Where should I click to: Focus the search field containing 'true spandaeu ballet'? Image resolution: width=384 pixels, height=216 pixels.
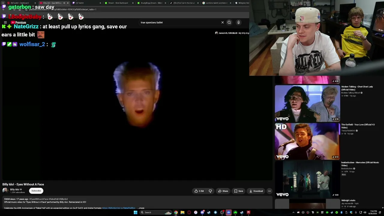click(180, 22)
